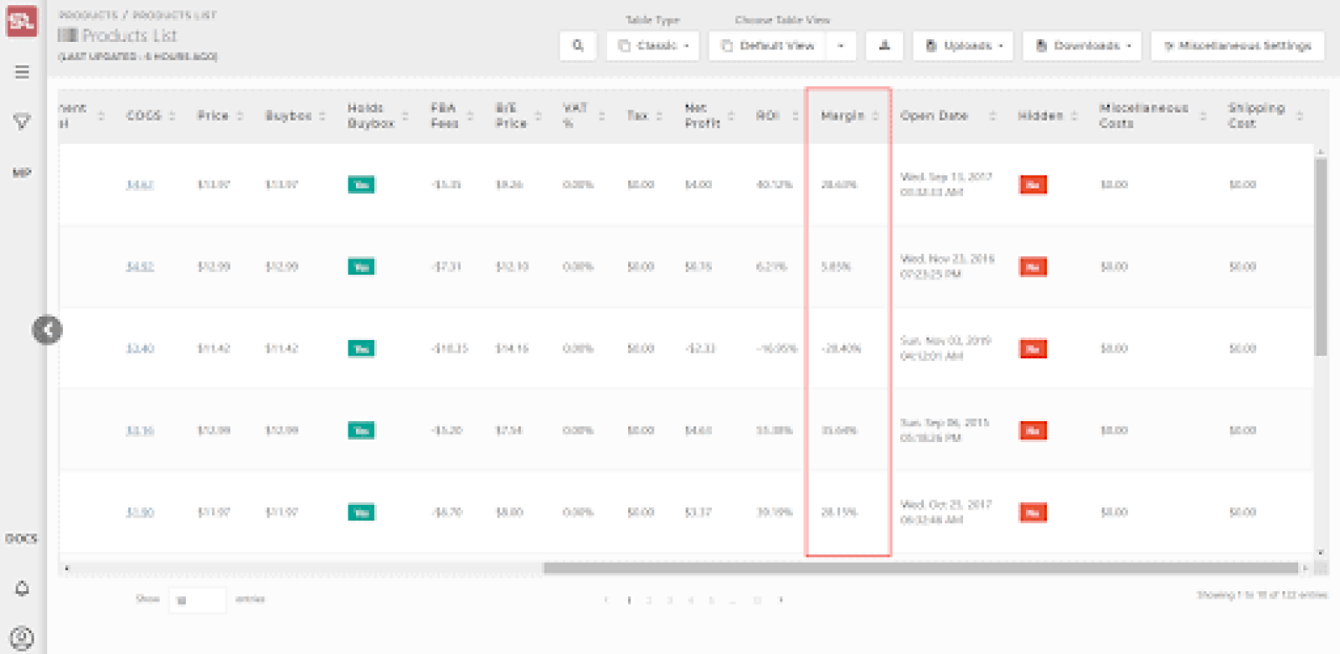This screenshot has height=654, width=1340.
Task: Open notifications bell icon
Action: 23,589
